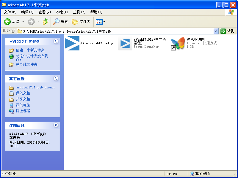238x178 pixels.
Task: Open the 查看(V) menu
Action: point(44,12)
